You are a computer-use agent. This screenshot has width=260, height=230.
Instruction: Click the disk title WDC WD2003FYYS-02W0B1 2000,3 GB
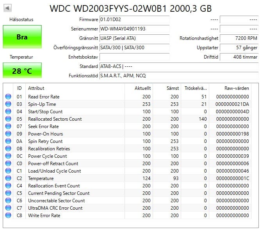130,9
